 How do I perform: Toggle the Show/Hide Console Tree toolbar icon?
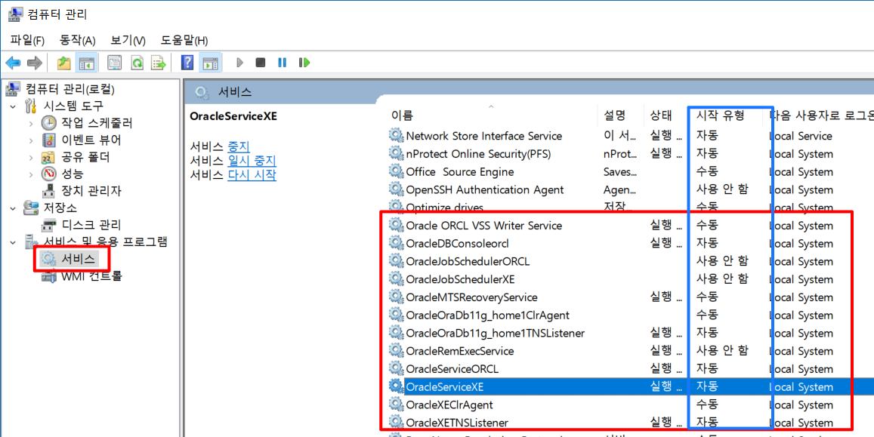click(x=86, y=63)
